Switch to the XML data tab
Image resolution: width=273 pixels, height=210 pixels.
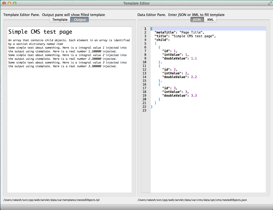[210, 20]
